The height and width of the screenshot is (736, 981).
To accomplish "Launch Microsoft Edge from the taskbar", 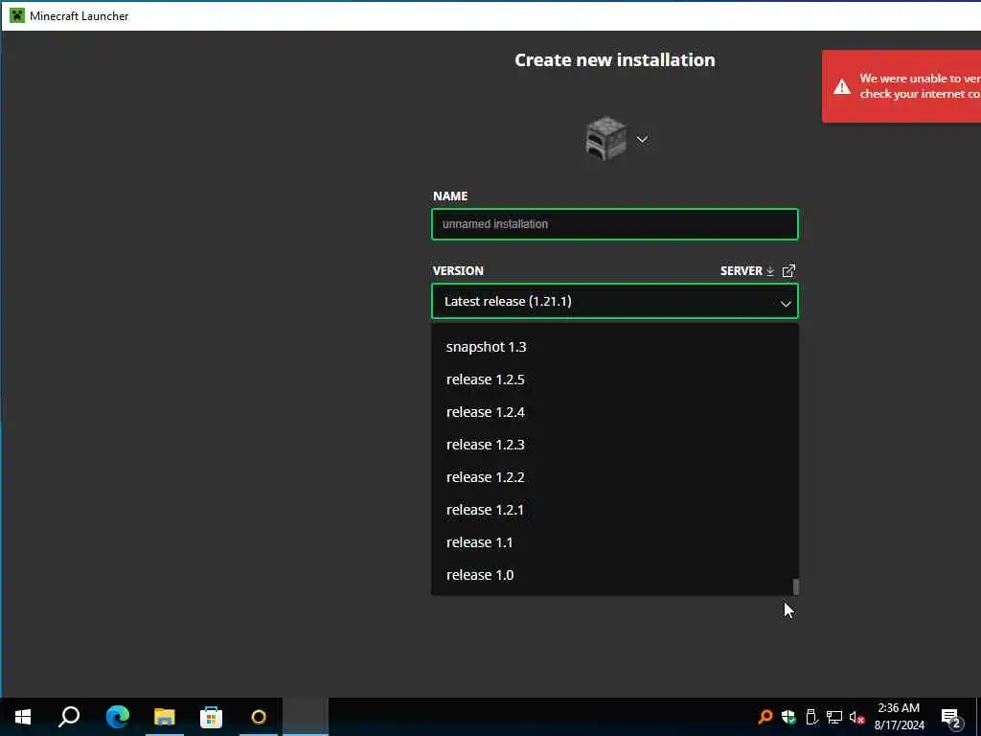I will 117,717.
